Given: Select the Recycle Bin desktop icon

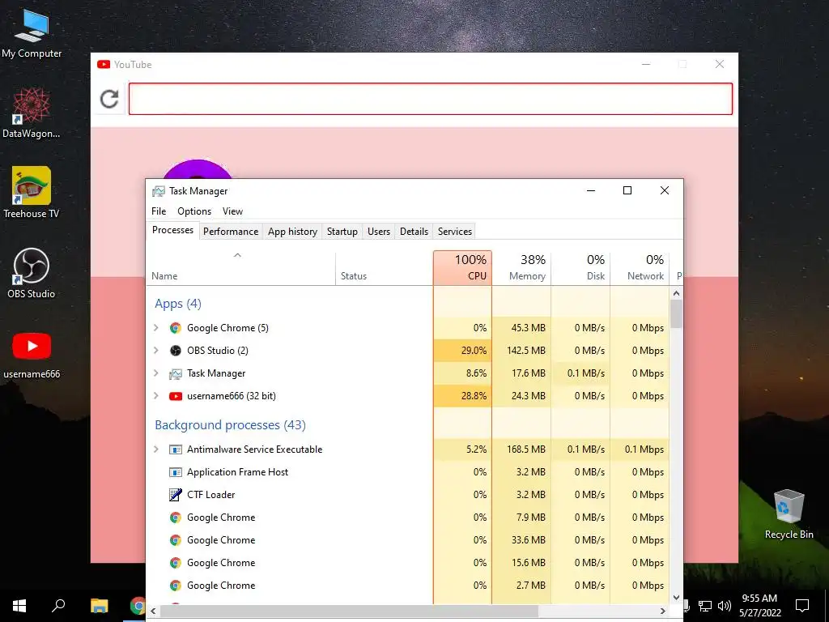Looking at the screenshot, I should 789,513.
